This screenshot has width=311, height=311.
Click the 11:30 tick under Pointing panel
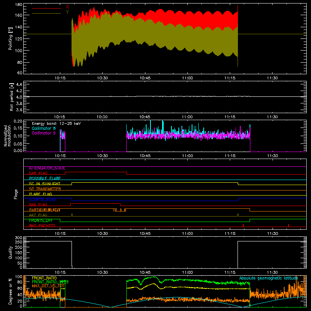(273, 78)
